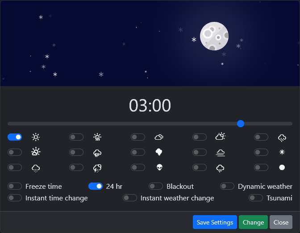Viewport: 300px width, 233px height.
Task: Click the snowflake star weather icon
Action: click(282, 152)
